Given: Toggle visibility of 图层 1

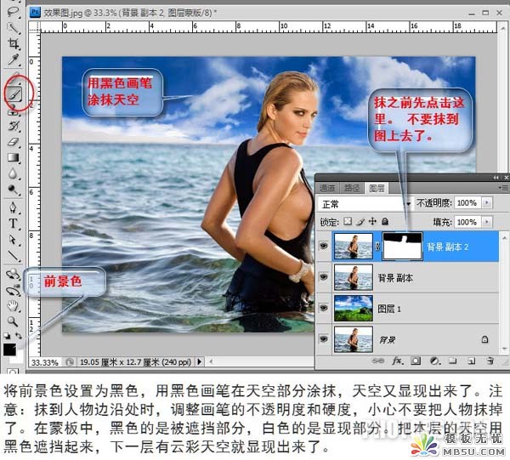Looking at the screenshot, I should pyautogui.click(x=324, y=308).
